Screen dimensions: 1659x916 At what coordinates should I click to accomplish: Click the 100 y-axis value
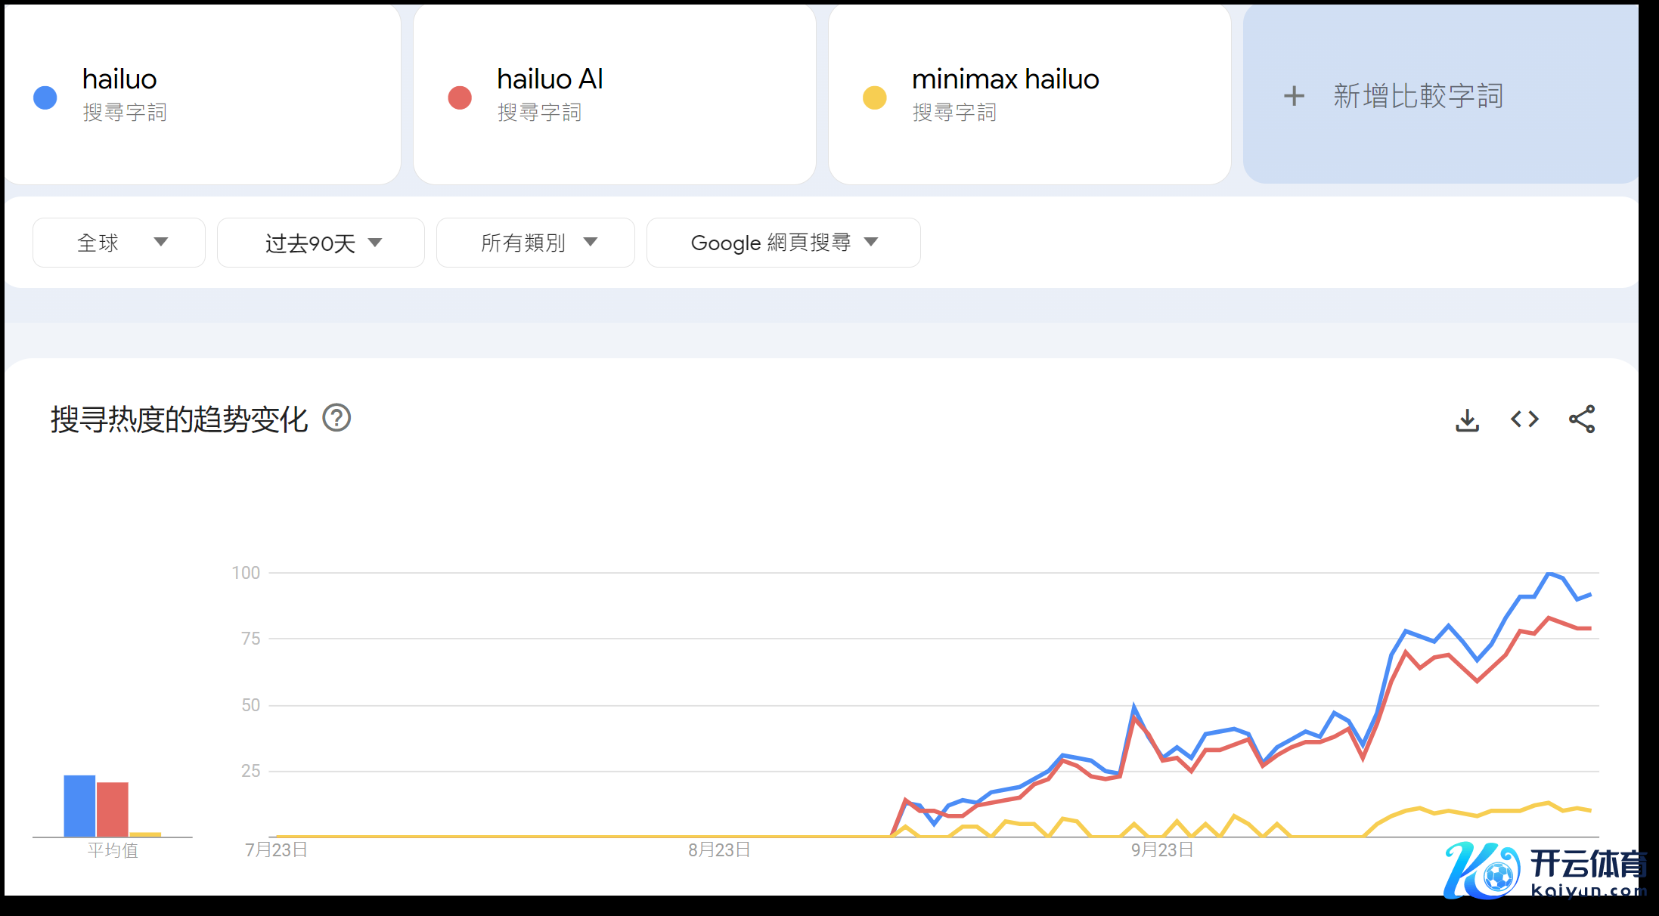(x=246, y=573)
